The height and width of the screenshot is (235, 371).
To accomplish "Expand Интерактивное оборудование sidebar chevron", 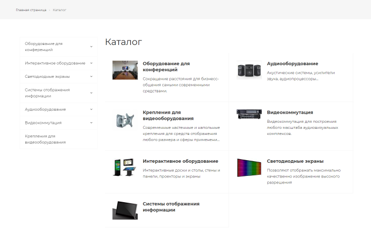I will coord(91,63).
